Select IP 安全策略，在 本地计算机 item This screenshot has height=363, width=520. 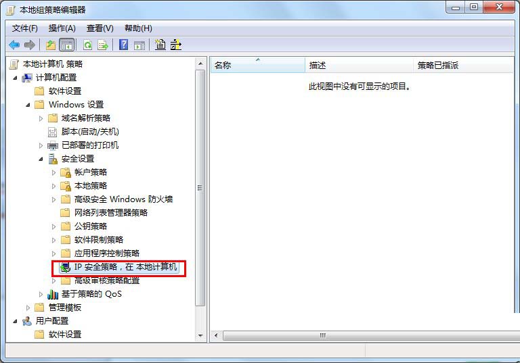tap(125, 267)
